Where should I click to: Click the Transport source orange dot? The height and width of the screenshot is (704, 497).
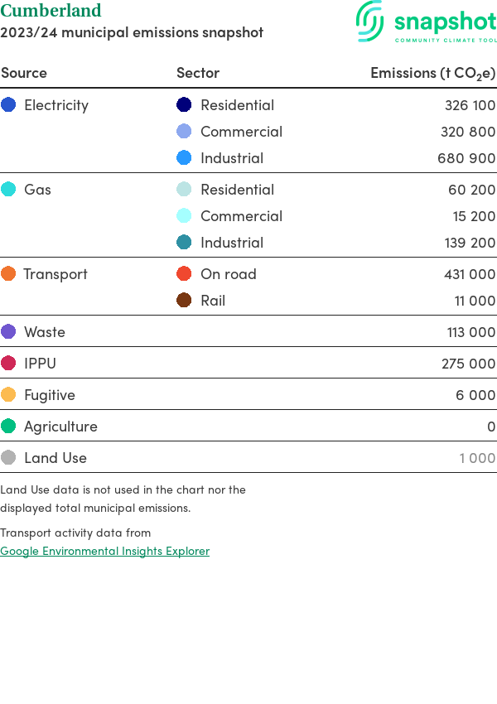(x=8, y=274)
